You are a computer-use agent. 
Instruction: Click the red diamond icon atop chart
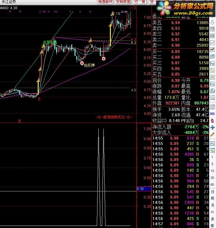coord(130,8)
